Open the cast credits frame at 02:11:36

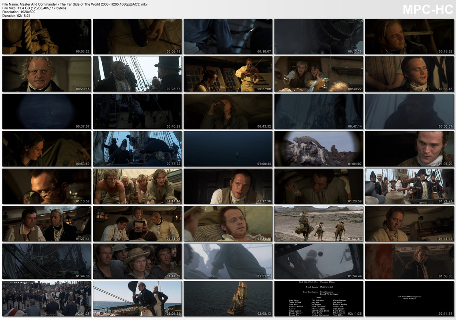pos(319,299)
